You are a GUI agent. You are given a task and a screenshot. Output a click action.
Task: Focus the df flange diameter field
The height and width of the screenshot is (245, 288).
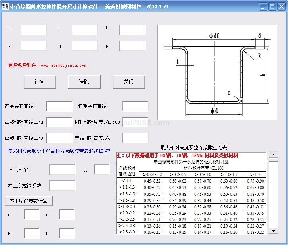[85, 46]
